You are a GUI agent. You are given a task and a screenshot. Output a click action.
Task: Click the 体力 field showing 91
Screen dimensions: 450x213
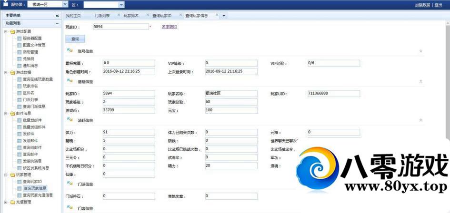tap(129, 132)
